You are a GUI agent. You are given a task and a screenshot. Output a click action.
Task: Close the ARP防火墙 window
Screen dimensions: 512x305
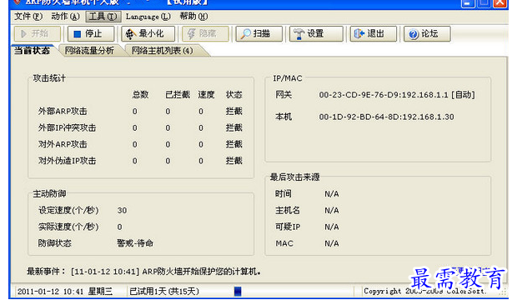pos(499,3)
